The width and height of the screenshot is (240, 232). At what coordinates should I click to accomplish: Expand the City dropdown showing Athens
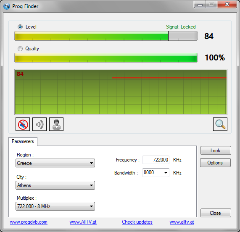coord(55,185)
